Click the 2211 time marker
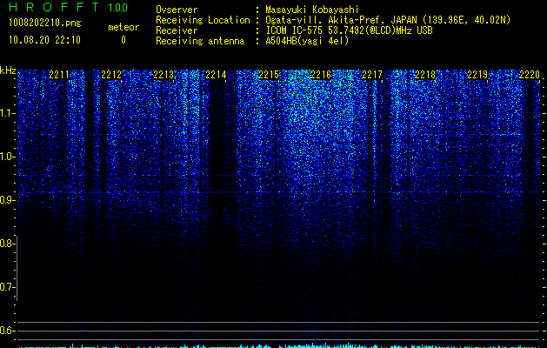This screenshot has height=348, width=547. click(59, 75)
